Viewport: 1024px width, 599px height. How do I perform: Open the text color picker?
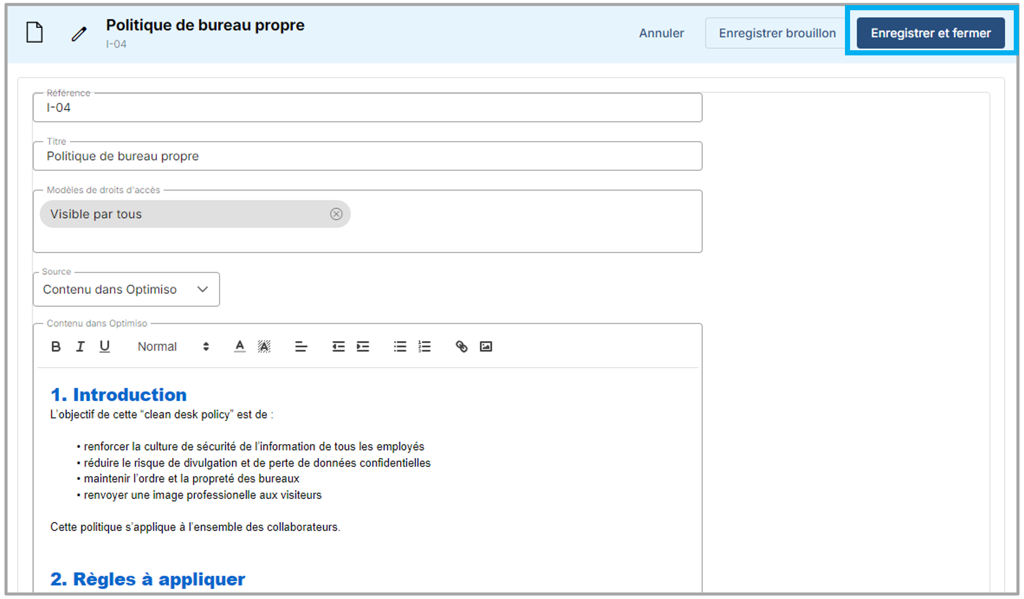(x=240, y=347)
